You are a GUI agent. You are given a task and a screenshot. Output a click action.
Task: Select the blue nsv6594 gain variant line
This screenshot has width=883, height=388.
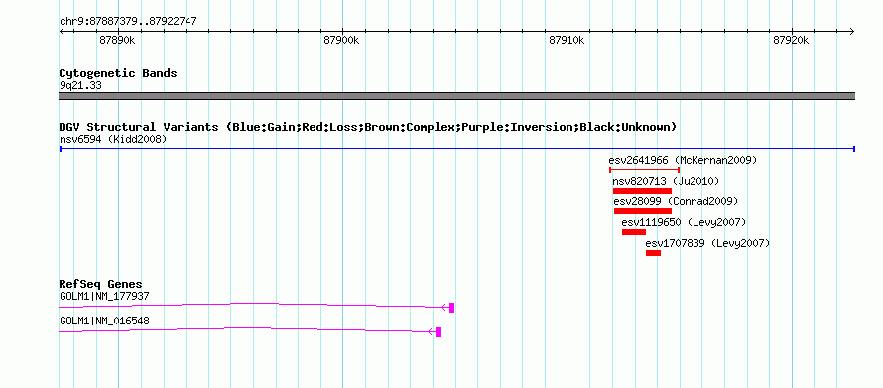(456, 149)
